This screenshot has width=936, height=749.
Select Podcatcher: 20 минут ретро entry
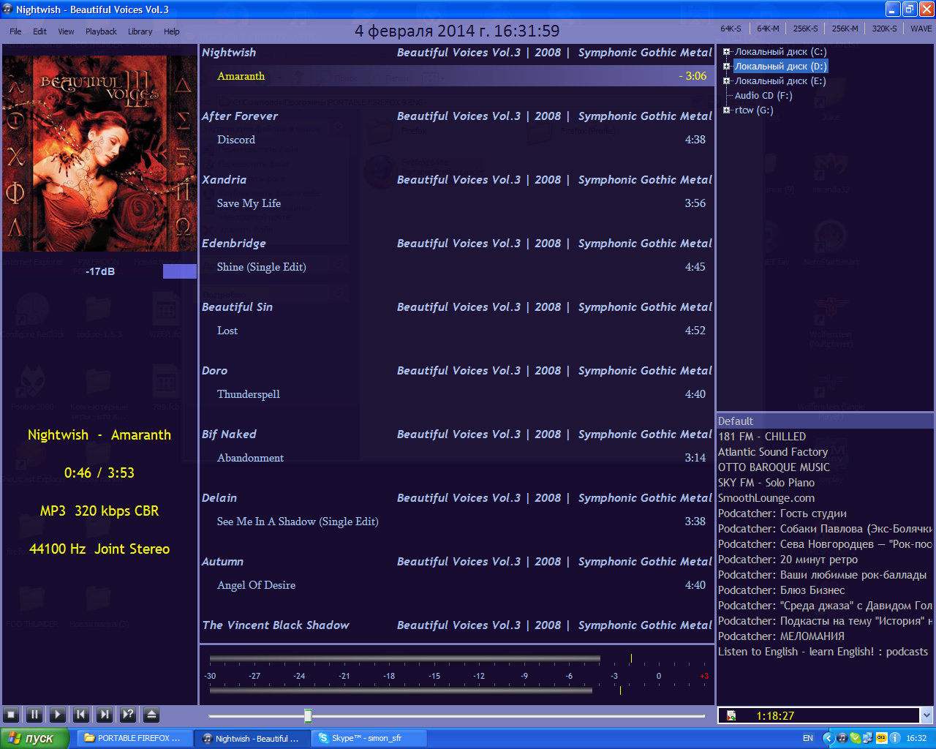pyautogui.click(x=825, y=560)
